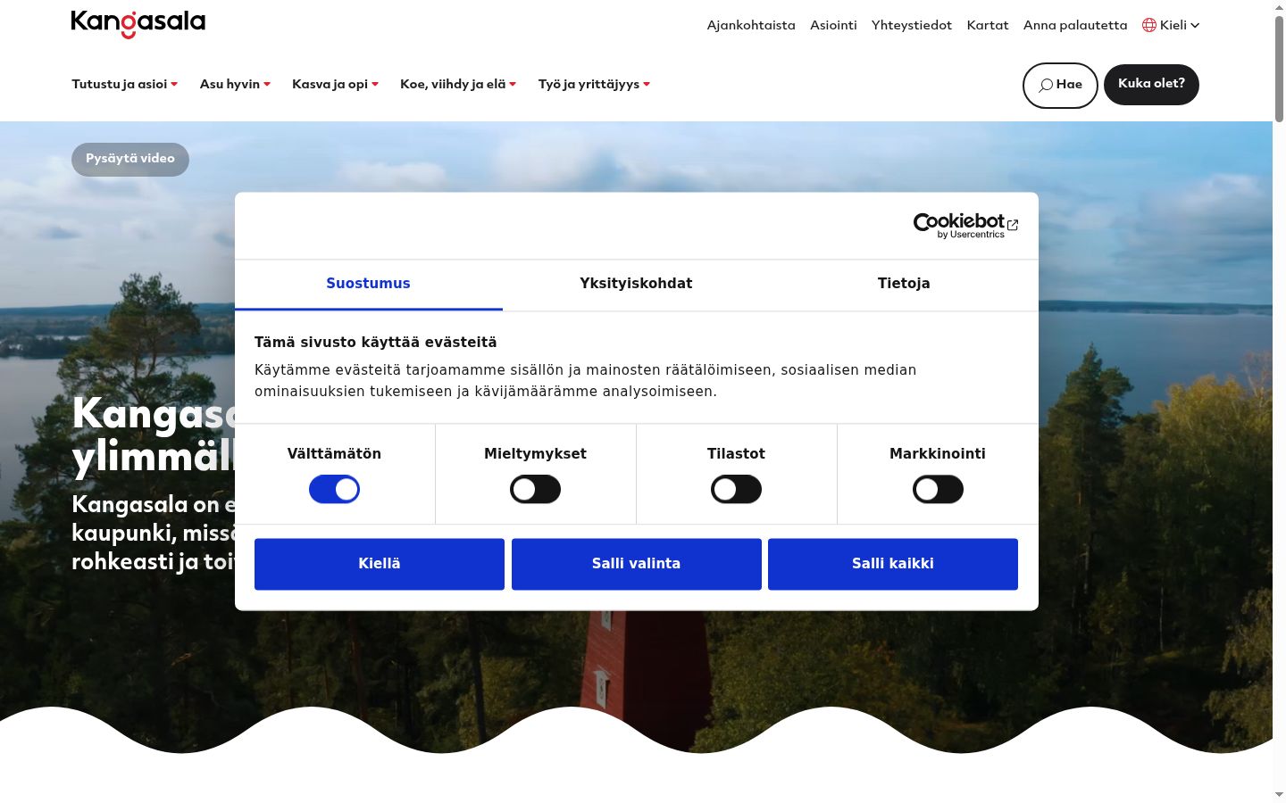Image resolution: width=1286 pixels, height=803 pixels.
Task: Switch to the Suostumus tab
Action: (368, 284)
